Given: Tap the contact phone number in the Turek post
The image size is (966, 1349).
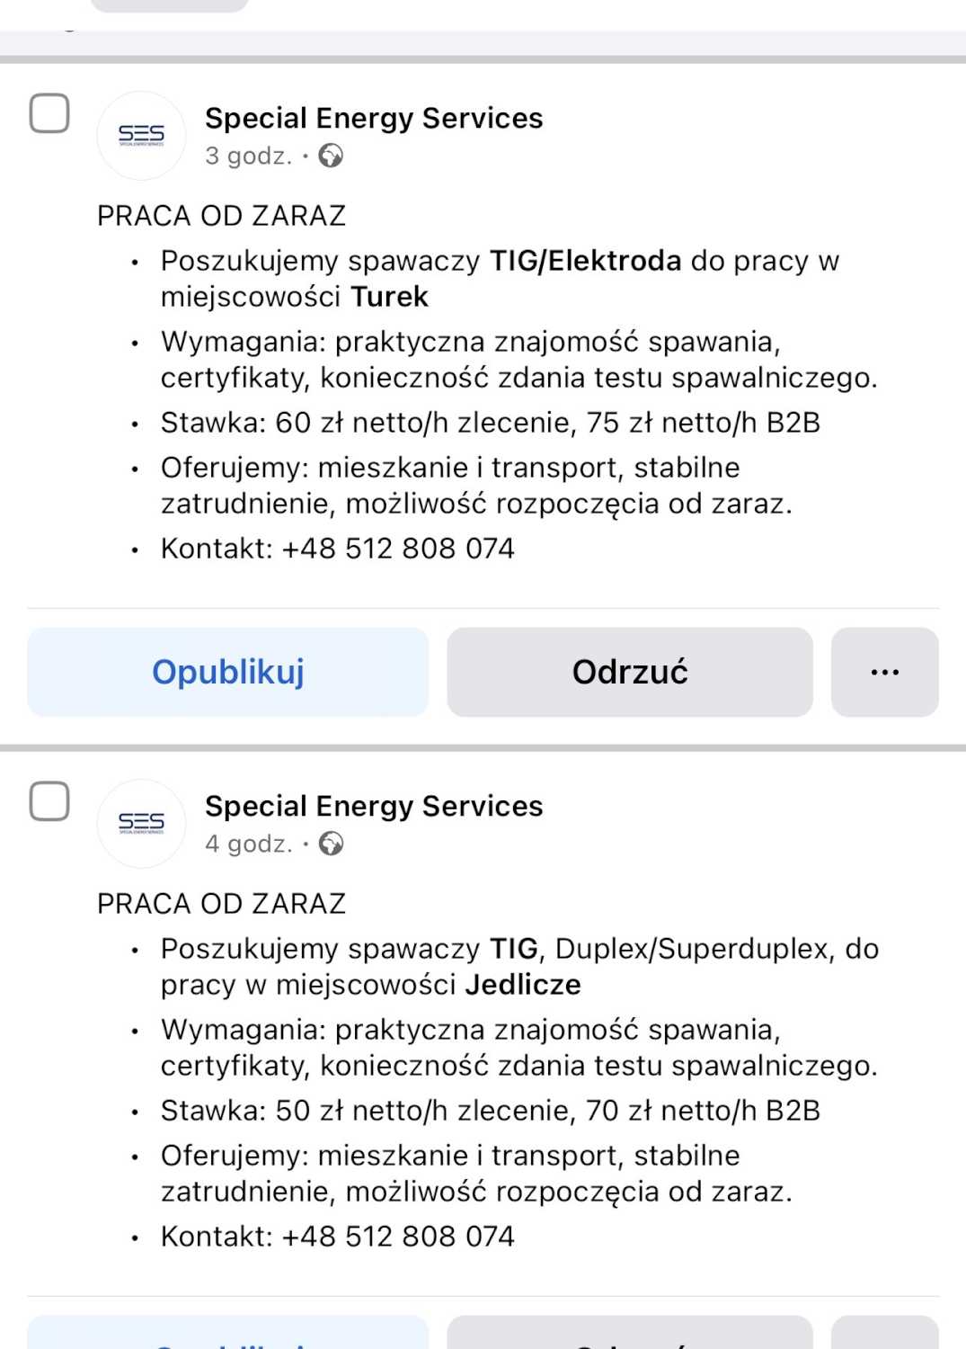Looking at the screenshot, I should tap(398, 549).
